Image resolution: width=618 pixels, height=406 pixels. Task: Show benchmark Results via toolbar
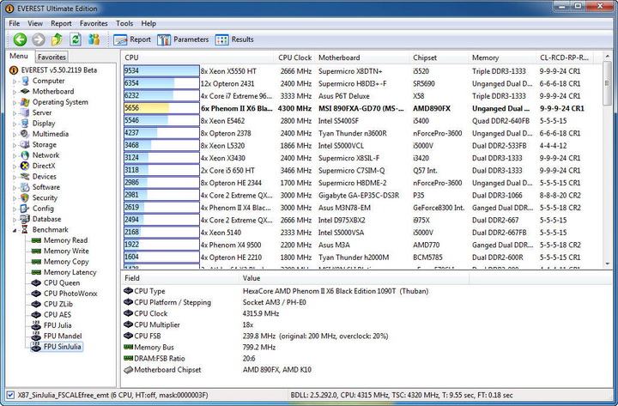pyautogui.click(x=234, y=39)
